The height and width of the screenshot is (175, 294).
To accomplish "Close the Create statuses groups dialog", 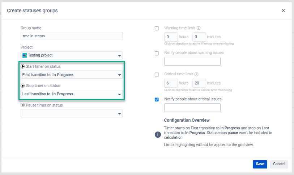I will pyautogui.click(x=283, y=11).
